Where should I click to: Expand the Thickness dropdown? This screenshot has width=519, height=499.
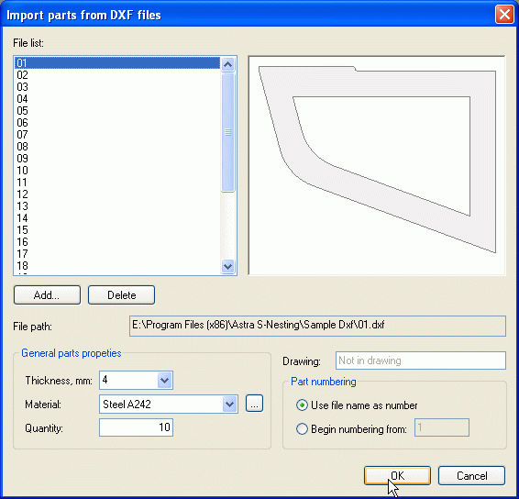pos(164,380)
